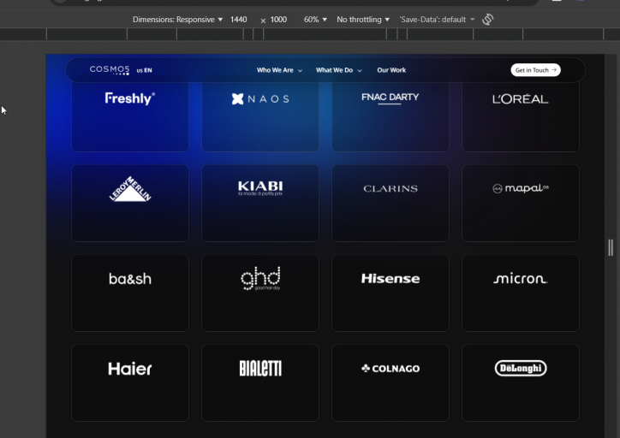Click the viewport height field showing 1000
Screen dimensions: 620x438
click(278, 20)
